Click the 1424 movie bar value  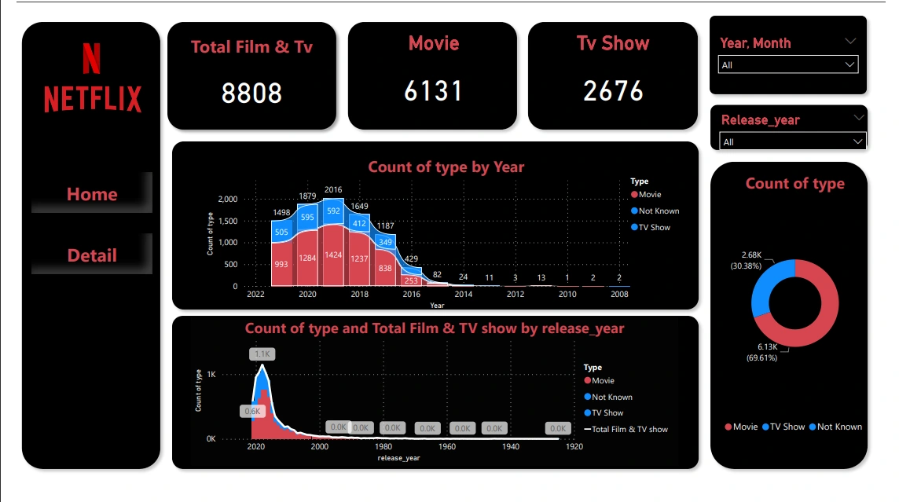pyautogui.click(x=333, y=255)
